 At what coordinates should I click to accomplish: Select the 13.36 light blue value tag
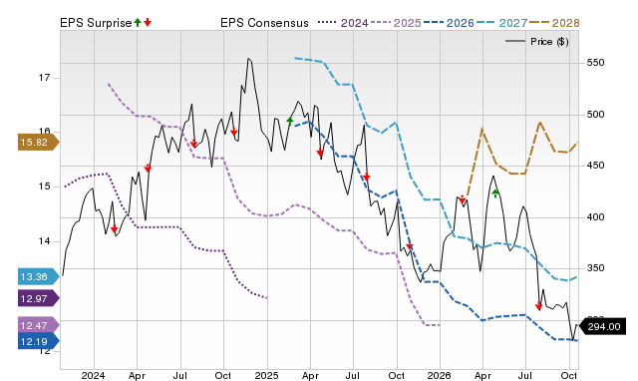point(39,277)
